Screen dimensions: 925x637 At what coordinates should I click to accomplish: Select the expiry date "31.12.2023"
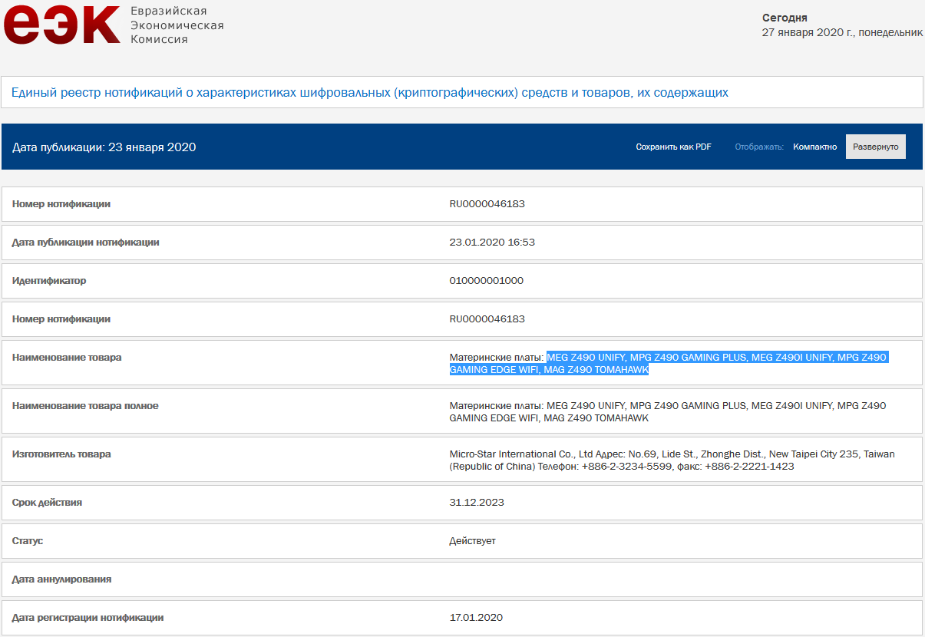(x=477, y=503)
